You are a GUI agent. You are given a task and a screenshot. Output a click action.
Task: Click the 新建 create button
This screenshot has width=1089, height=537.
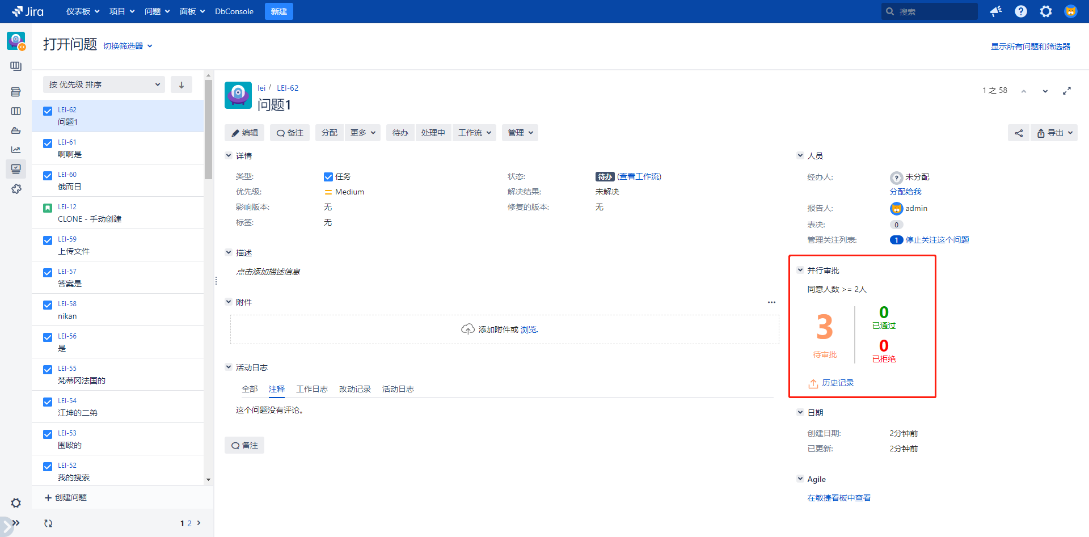pos(278,11)
